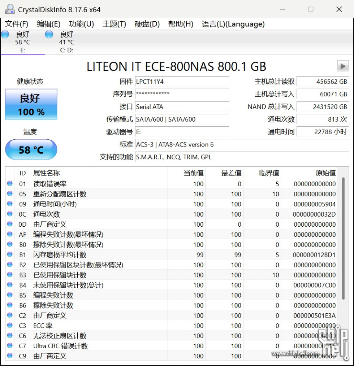Click the blue status dot for attribute 01
354x366 pixels.
[10, 184]
